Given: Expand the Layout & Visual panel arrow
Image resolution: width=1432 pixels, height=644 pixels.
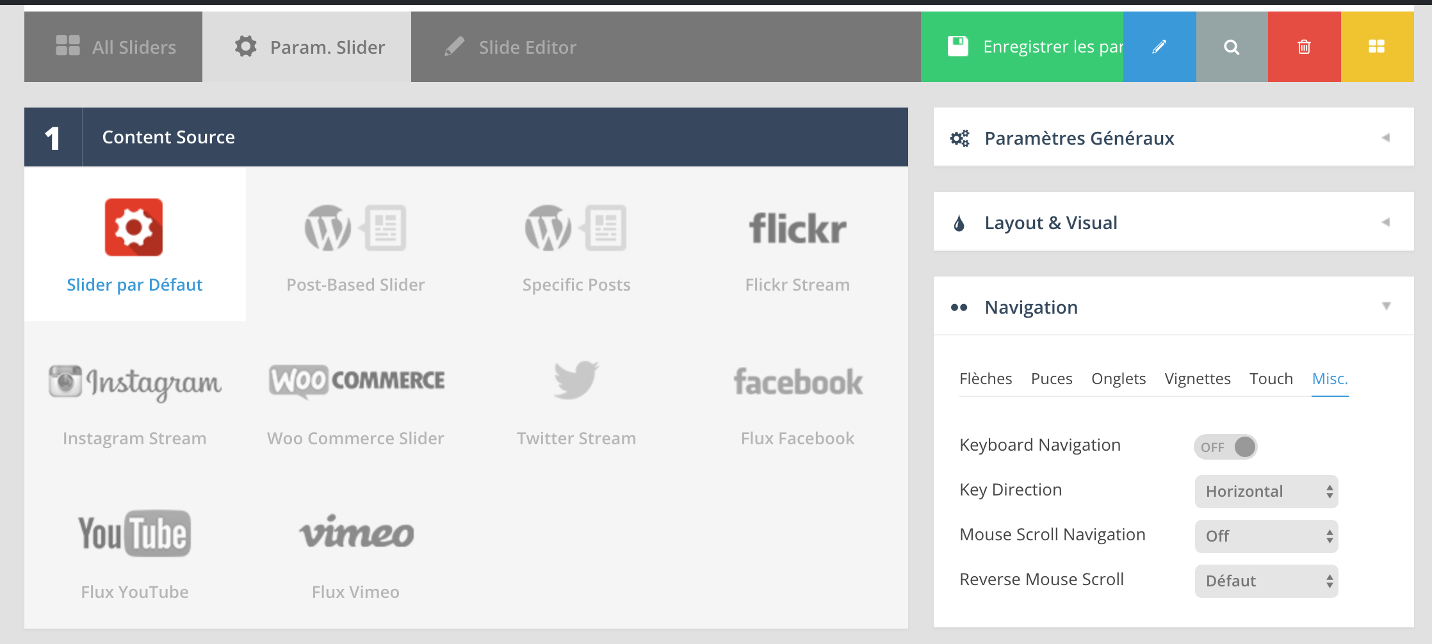Looking at the screenshot, I should 1386,222.
